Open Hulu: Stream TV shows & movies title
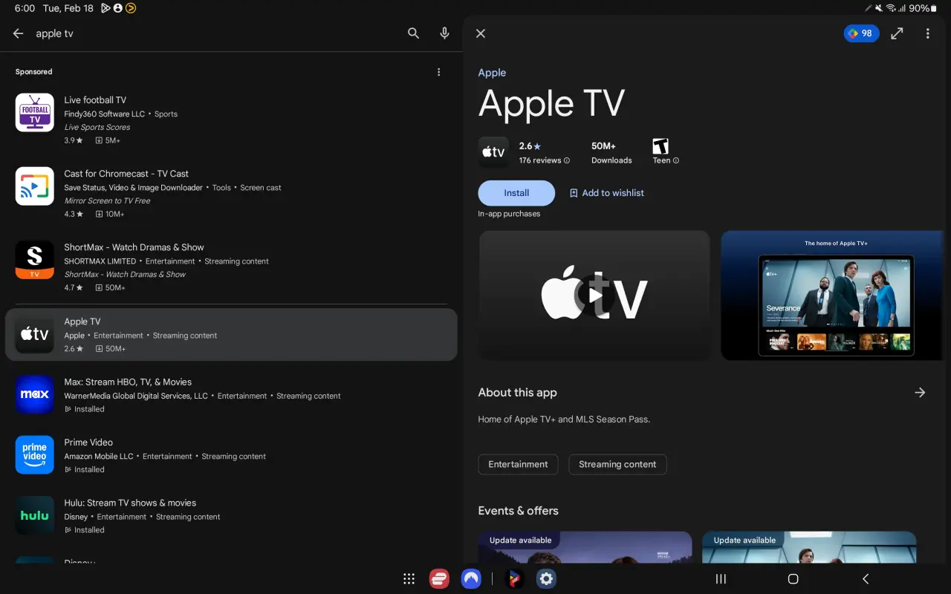The height and width of the screenshot is (594, 951). (130, 503)
